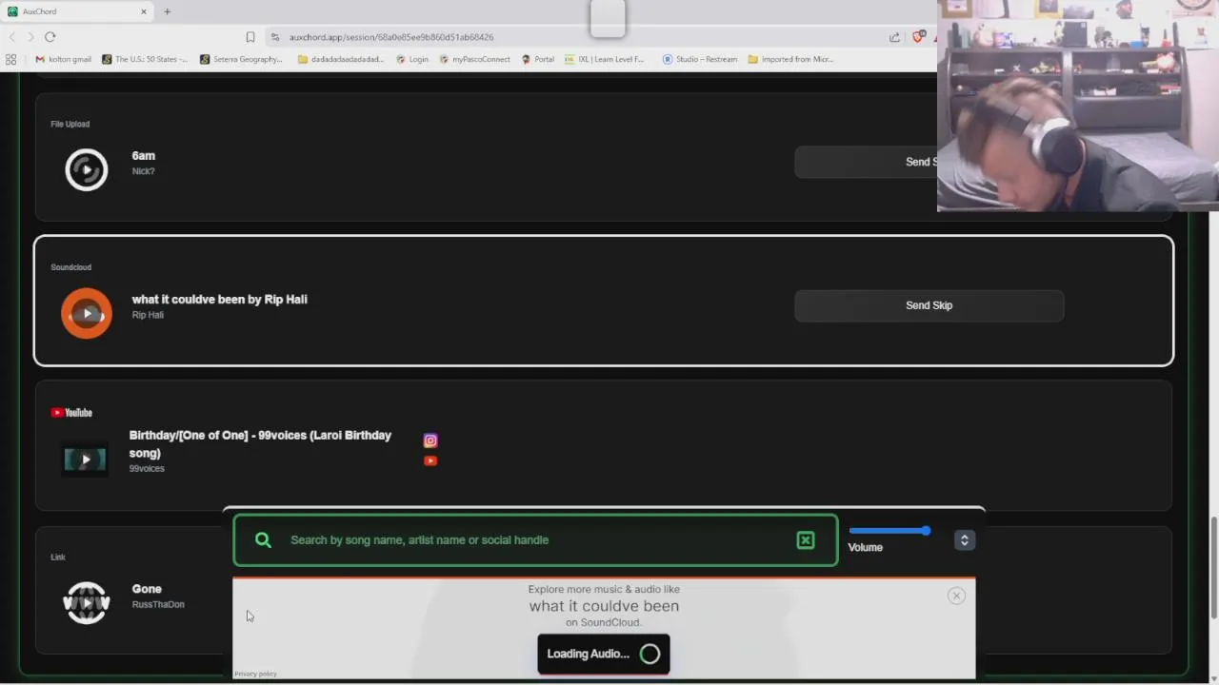Click the '99voices' artist name
The height and width of the screenshot is (685, 1219).
pos(147,469)
